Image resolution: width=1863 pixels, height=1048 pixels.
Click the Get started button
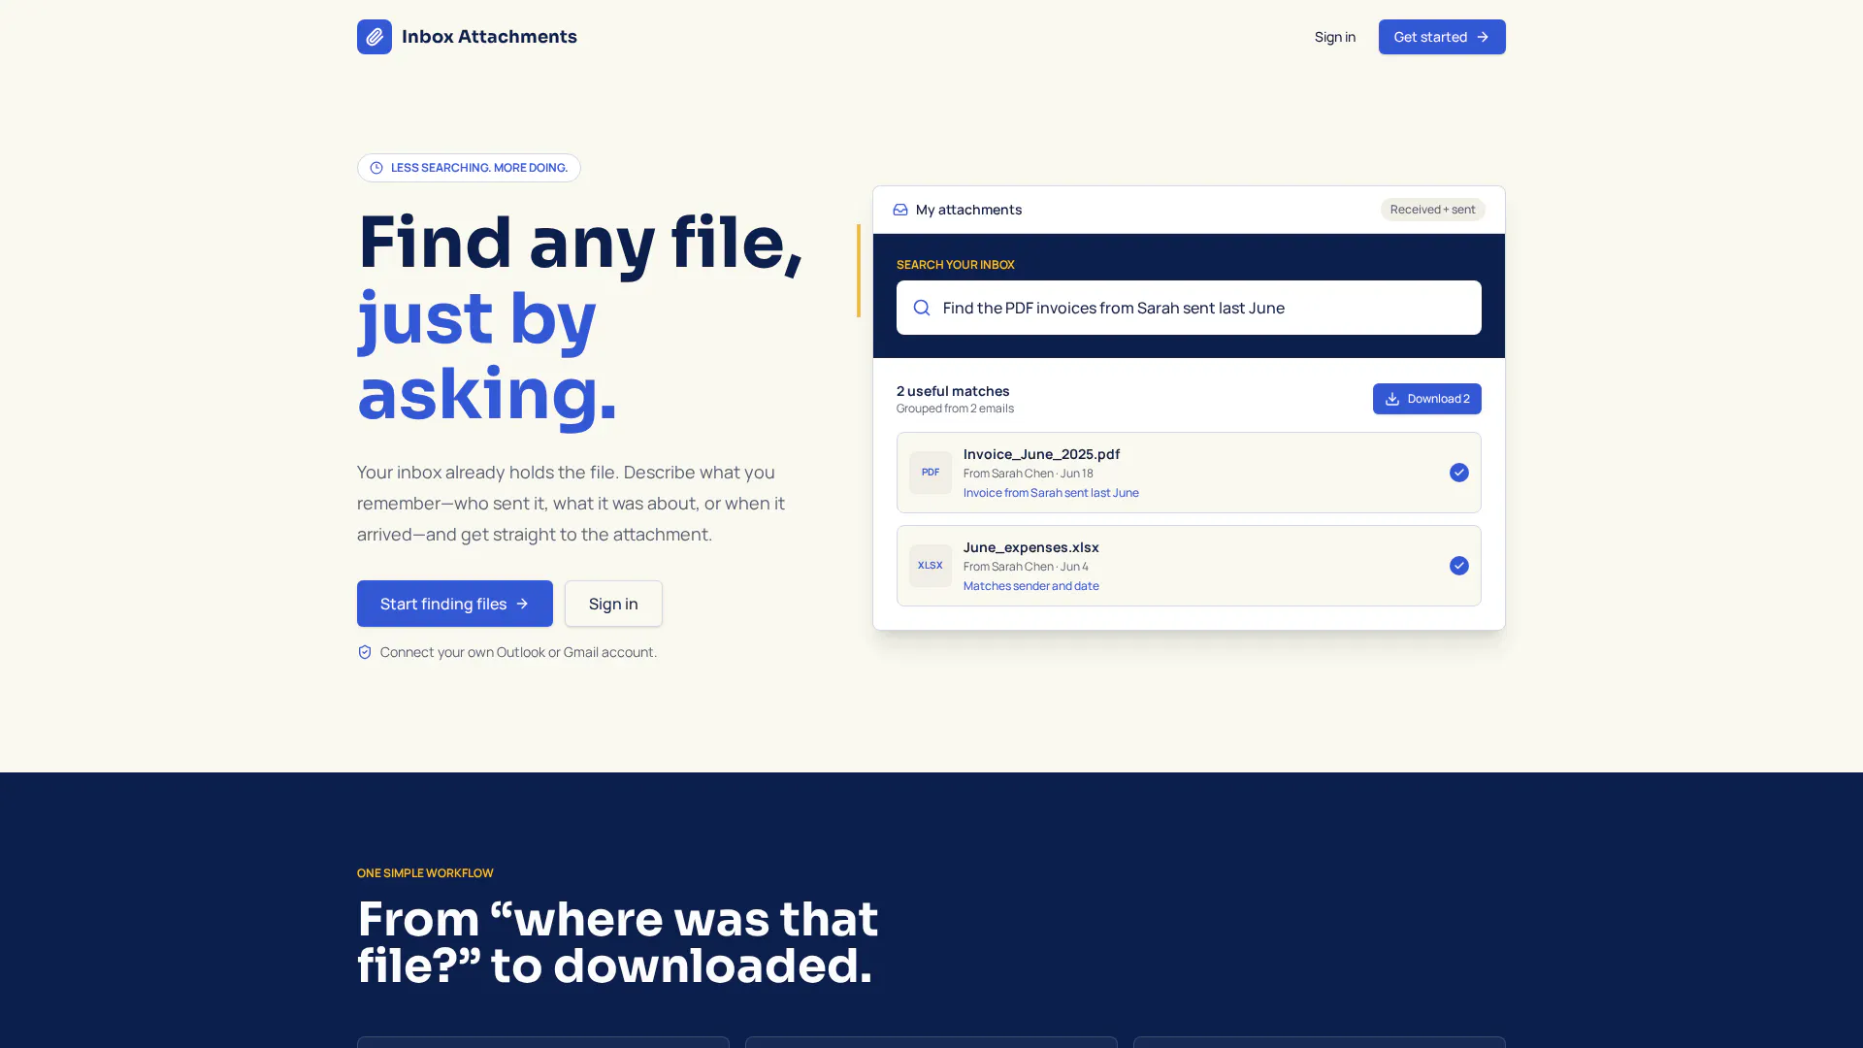point(1442,37)
